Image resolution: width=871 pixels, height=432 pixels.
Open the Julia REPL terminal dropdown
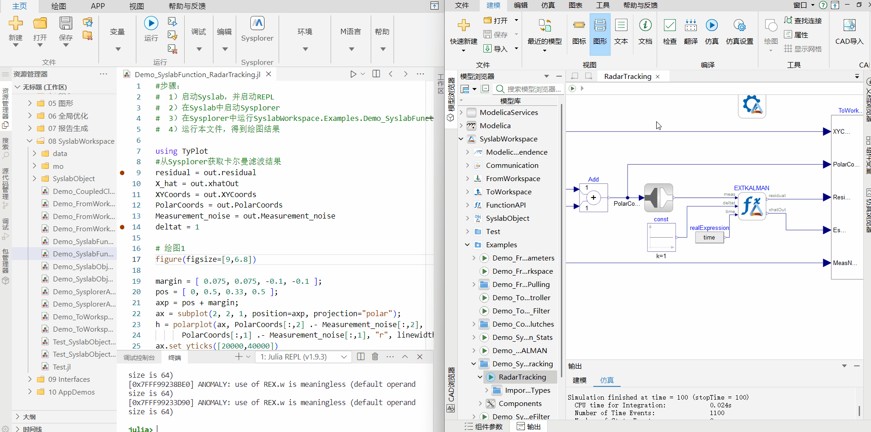pos(304,357)
